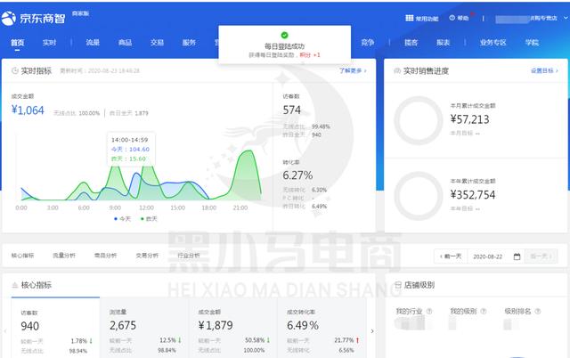Click the green down arrow beside 1.78%
The width and height of the screenshot is (570, 358).
(x=91, y=341)
